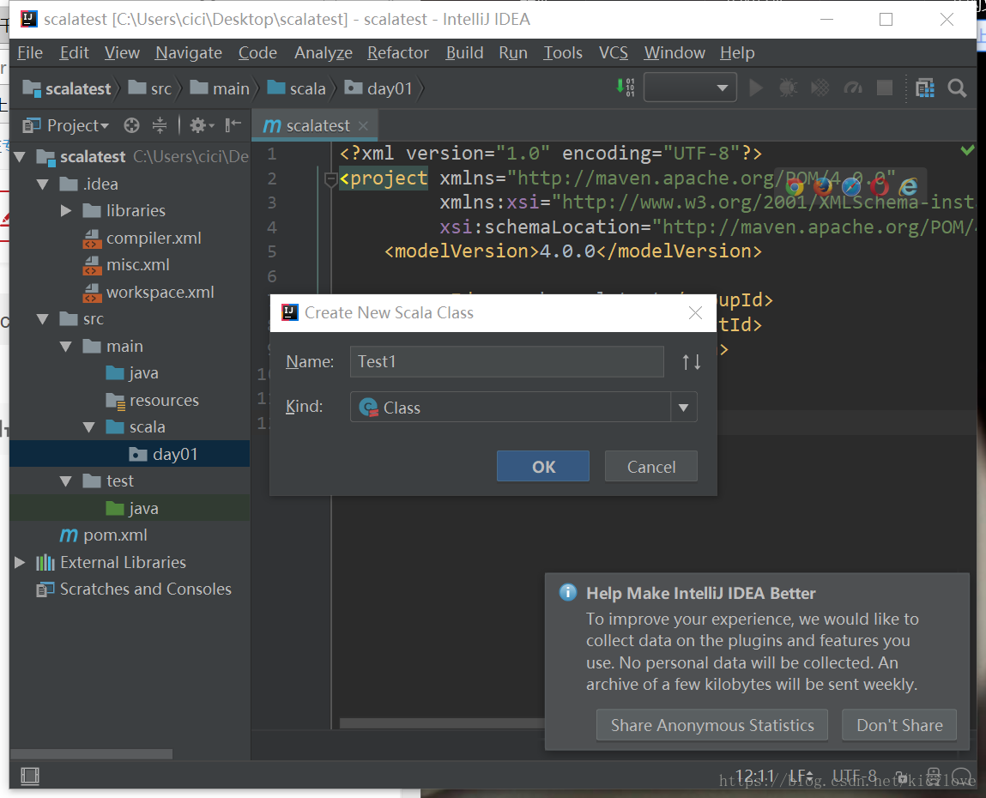
Task: Expand the libraries folder
Action: (66, 211)
